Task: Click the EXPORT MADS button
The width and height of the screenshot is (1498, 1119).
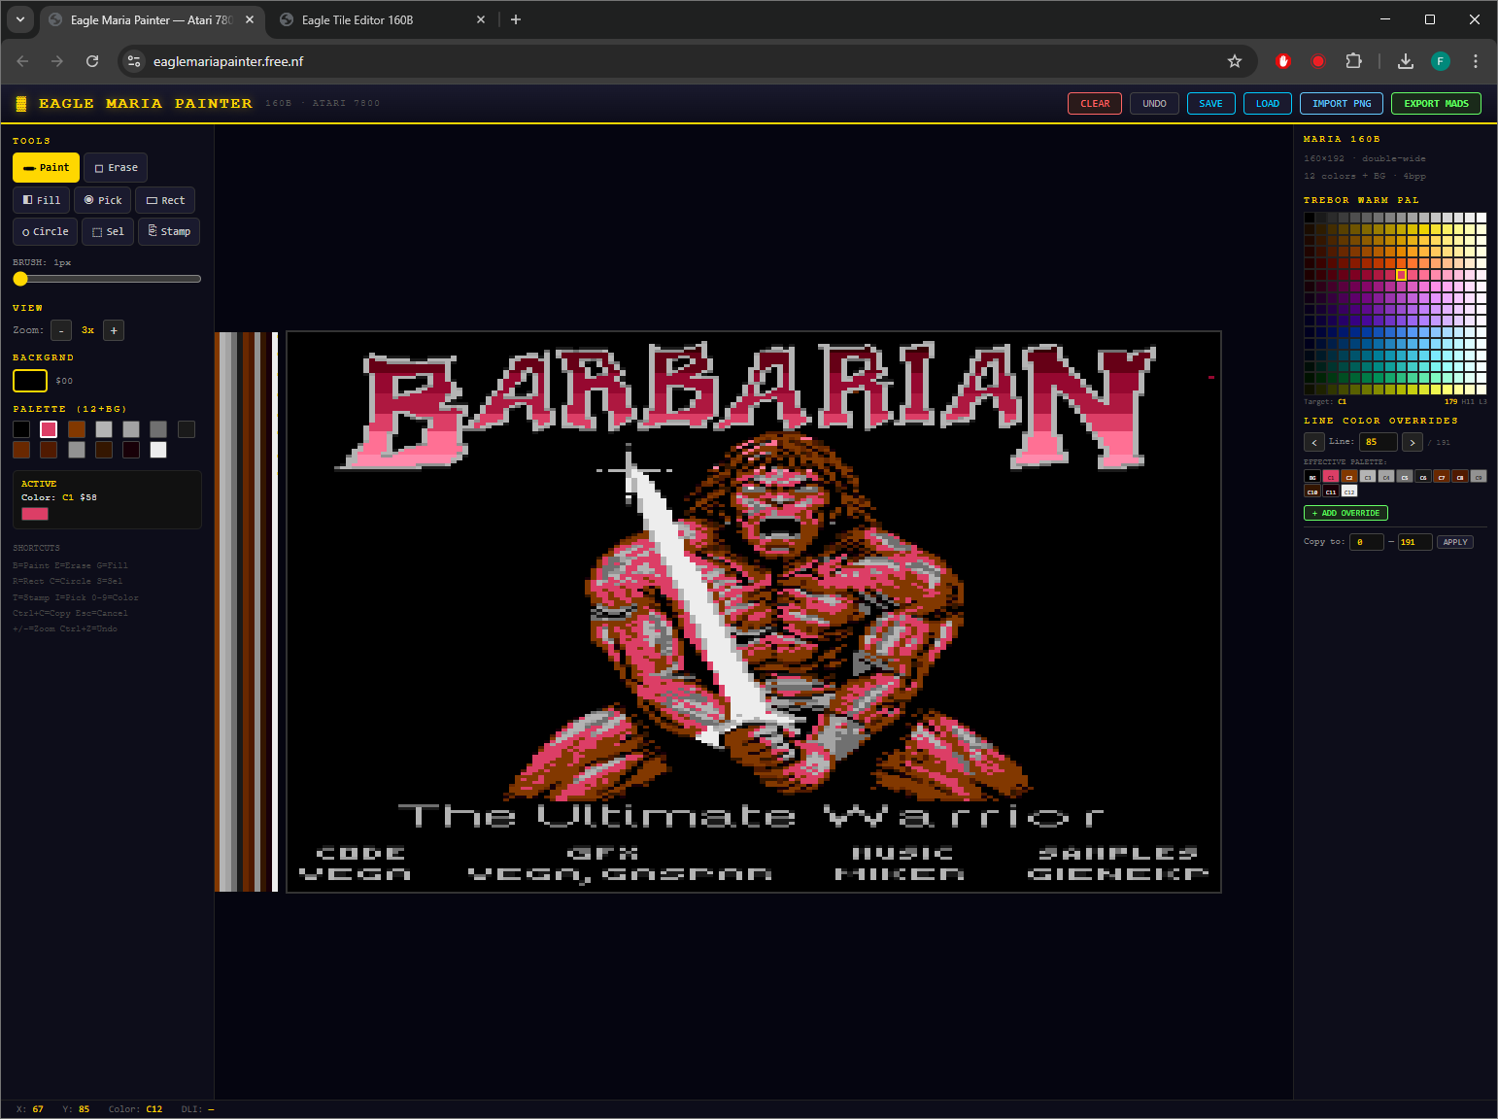Action: tap(1435, 104)
